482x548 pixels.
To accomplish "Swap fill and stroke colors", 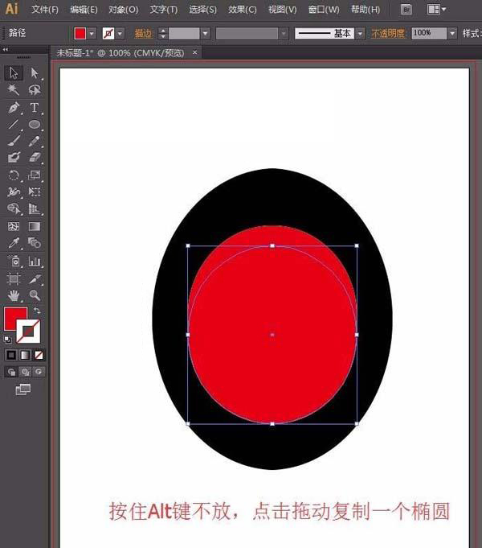I will [x=37, y=311].
